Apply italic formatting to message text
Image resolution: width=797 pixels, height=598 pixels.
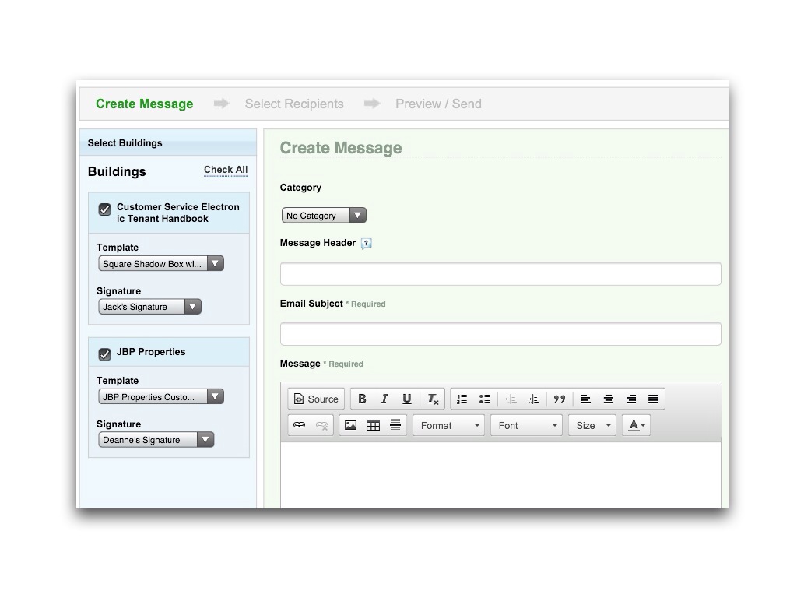384,399
